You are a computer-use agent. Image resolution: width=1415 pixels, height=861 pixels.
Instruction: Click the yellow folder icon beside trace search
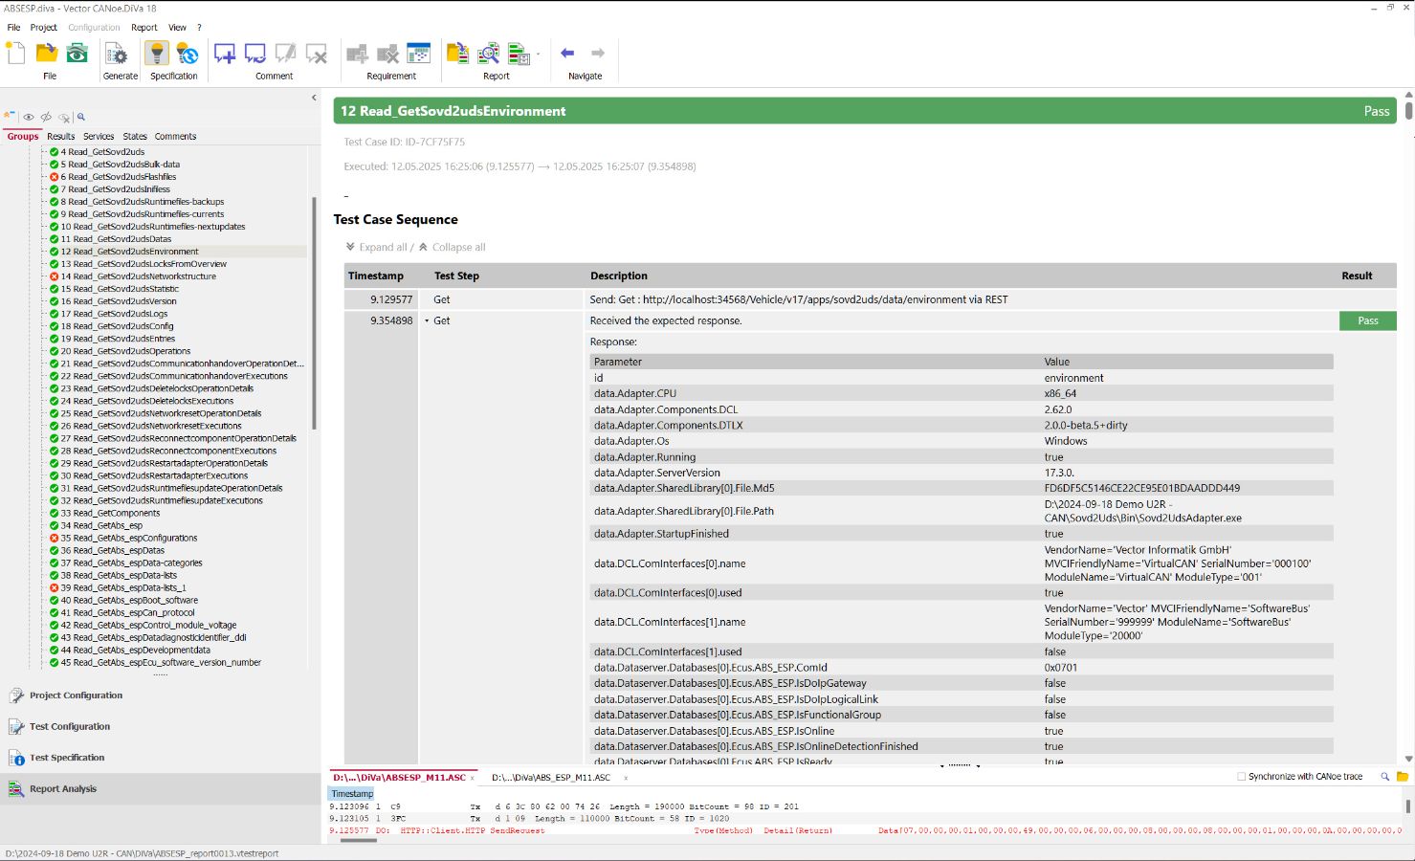[1403, 777]
